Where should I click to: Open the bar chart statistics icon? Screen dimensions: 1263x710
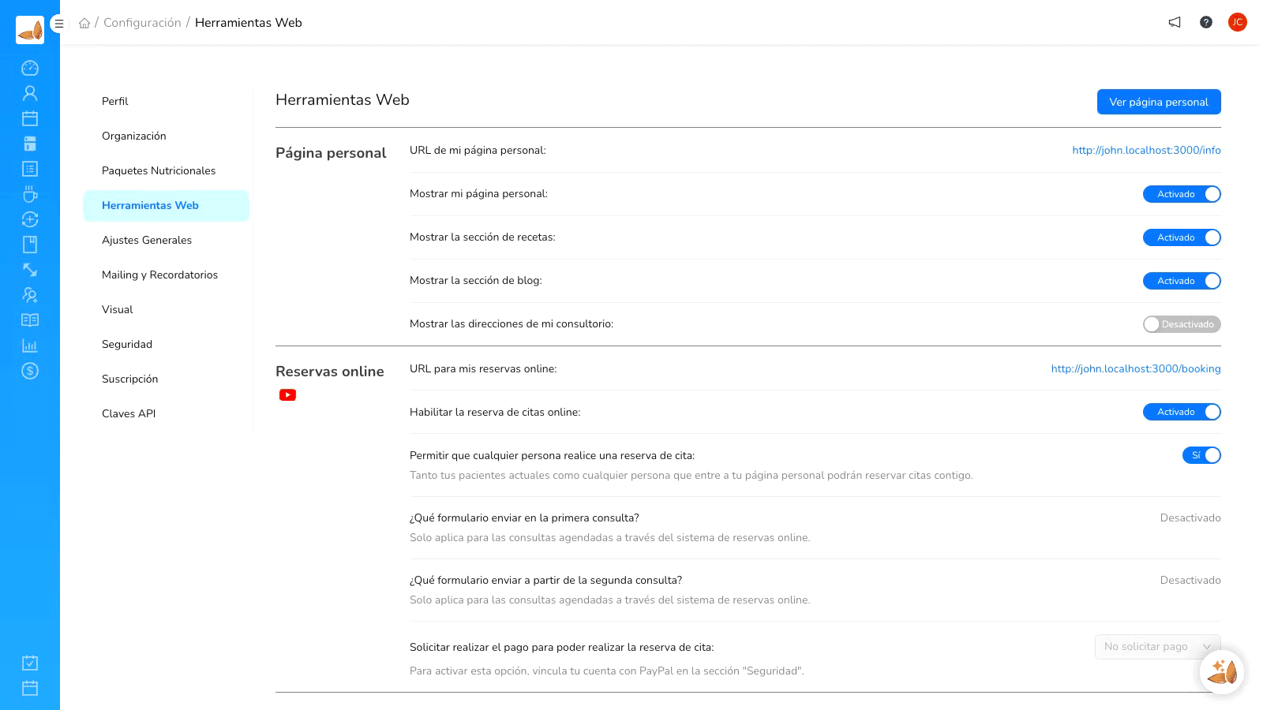[30, 346]
